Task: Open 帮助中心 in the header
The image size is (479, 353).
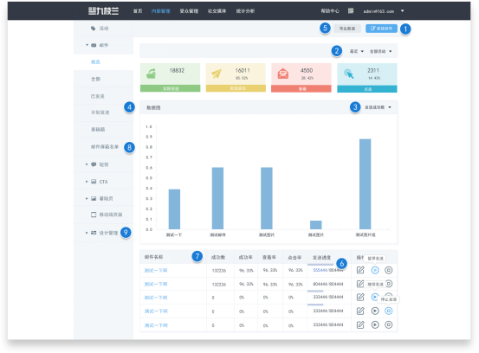Action: (330, 11)
